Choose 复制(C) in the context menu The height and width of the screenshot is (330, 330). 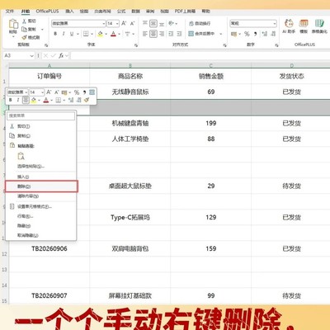pos(41,136)
